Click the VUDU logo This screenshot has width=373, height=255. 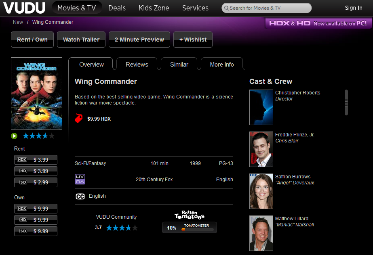(25, 8)
